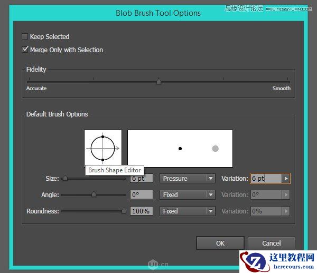The width and height of the screenshot is (317, 273).
Task: Click the Roundness Variation arrow button
Action: click(x=286, y=211)
